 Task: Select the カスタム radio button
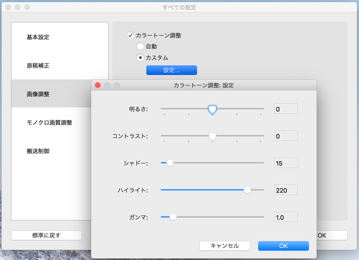click(x=140, y=58)
